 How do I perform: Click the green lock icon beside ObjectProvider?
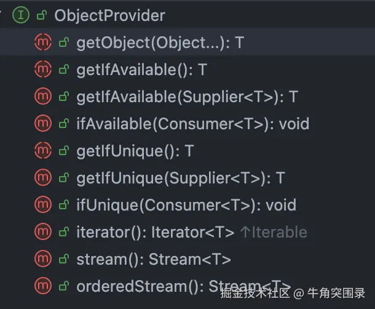click(x=41, y=15)
